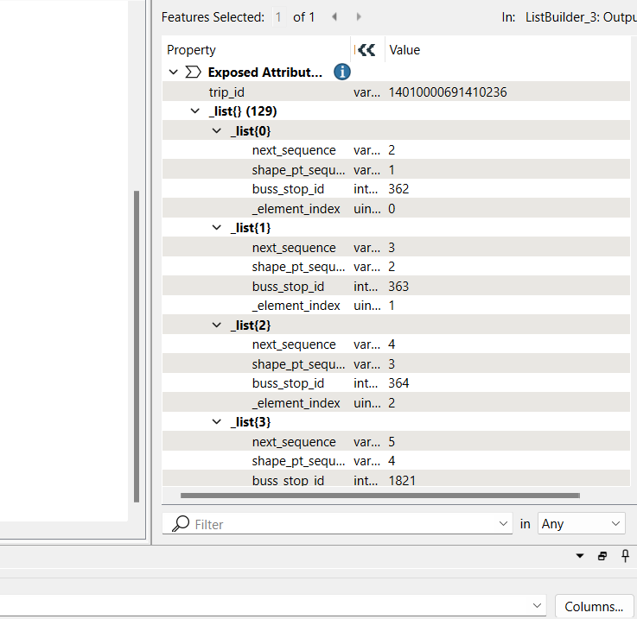This screenshot has height=619, width=637.
Task: Click the horizontal scrollbar under the property table
Action: click(x=379, y=496)
